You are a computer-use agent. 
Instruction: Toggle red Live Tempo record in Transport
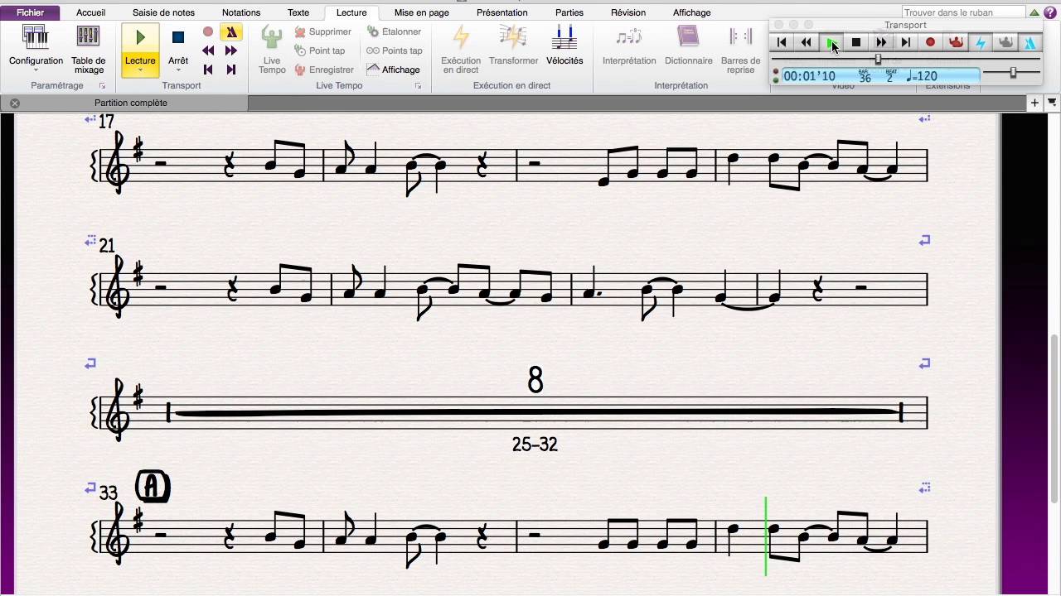956,42
